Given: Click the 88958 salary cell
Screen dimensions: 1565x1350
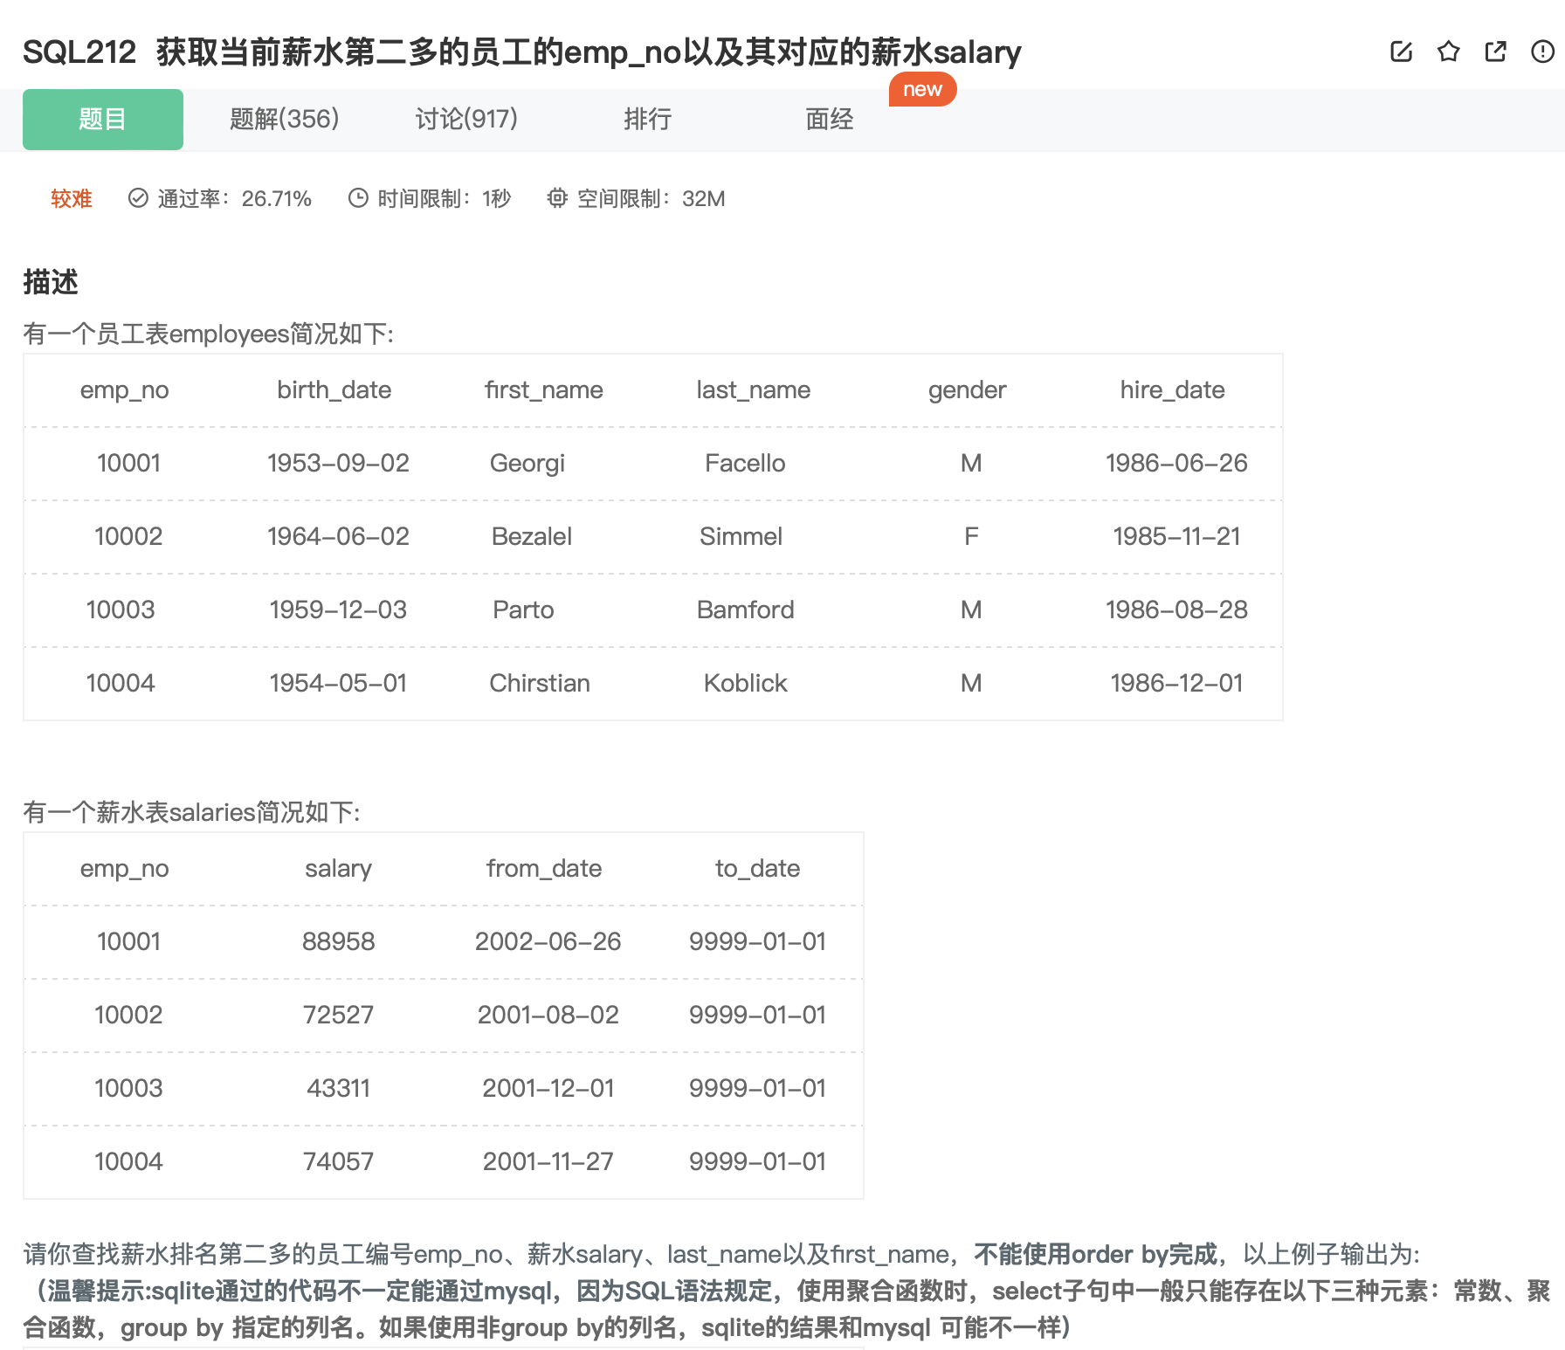Looking at the screenshot, I should [x=338, y=941].
